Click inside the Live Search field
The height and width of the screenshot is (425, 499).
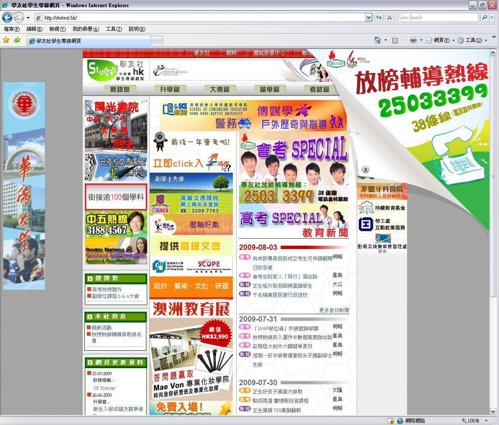click(437, 17)
